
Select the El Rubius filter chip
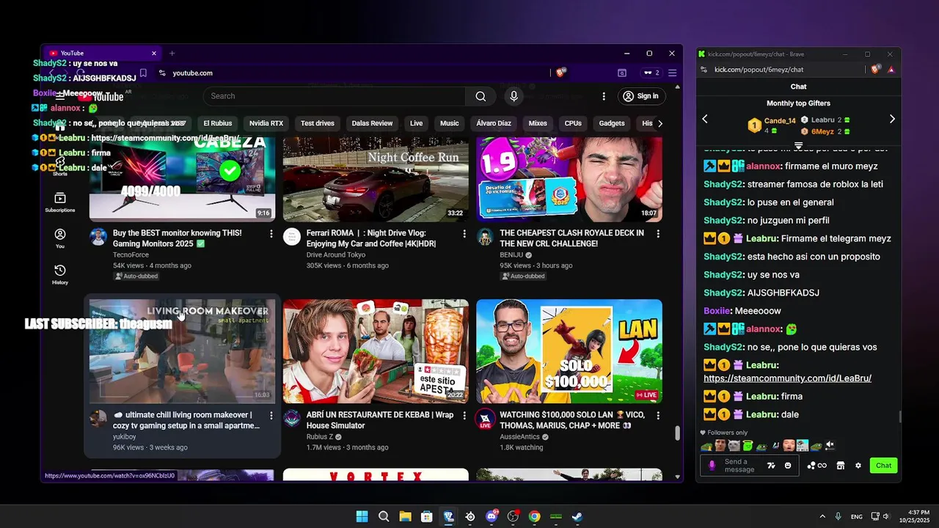(217, 123)
